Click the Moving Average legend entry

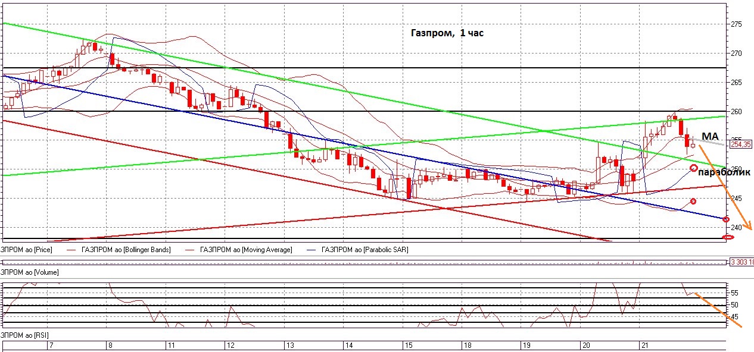[247, 250]
